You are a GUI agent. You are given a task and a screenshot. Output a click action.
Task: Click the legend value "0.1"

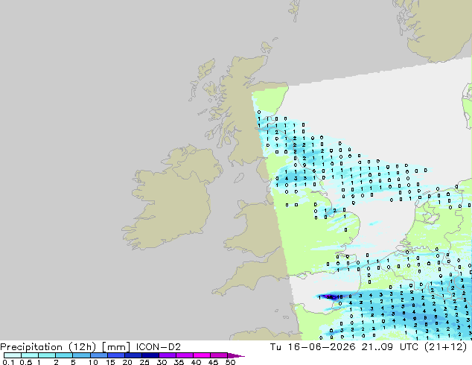click(8, 362)
